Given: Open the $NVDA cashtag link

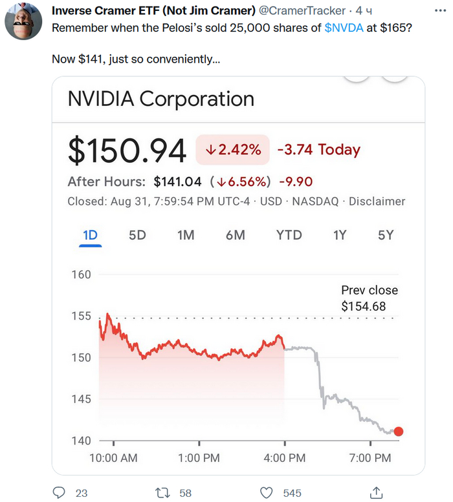Looking at the screenshot, I should pos(344,29).
